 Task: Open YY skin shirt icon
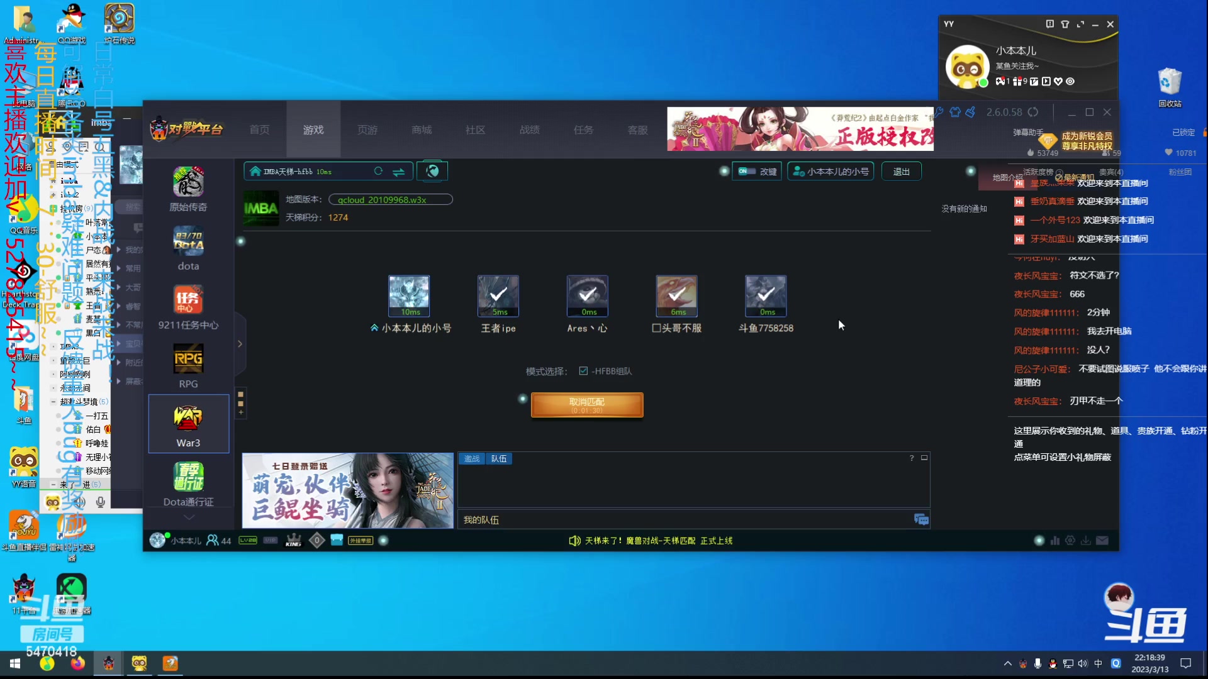(x=1065, y=24)
